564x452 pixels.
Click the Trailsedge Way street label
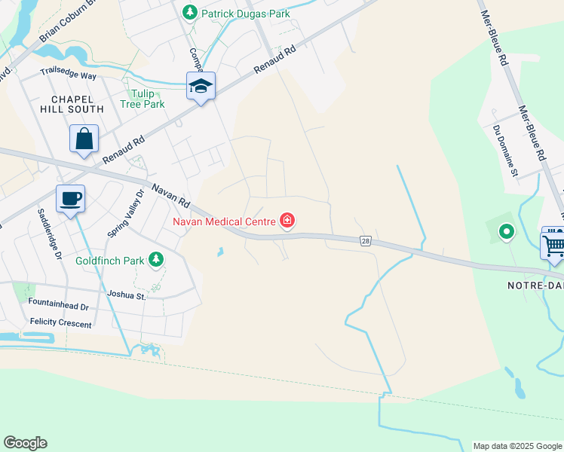[x=69, y=73]
